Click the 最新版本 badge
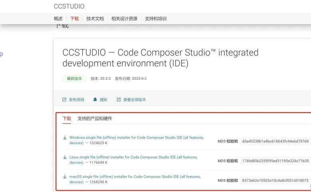 (x=74, y=79)
